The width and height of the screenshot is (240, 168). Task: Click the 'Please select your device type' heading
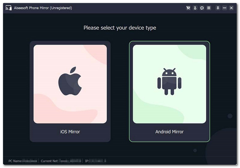[120, 28]
